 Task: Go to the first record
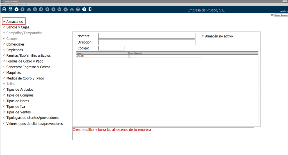coord(41,9)
